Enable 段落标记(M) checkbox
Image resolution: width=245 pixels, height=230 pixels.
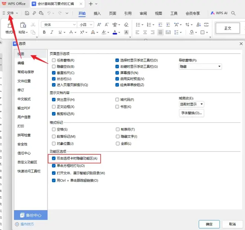(x=54, y=137)
